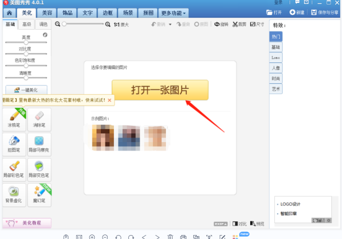Select the 场景 tab
The width and height of the screenshot is (342, 239).
click(128, 13)
